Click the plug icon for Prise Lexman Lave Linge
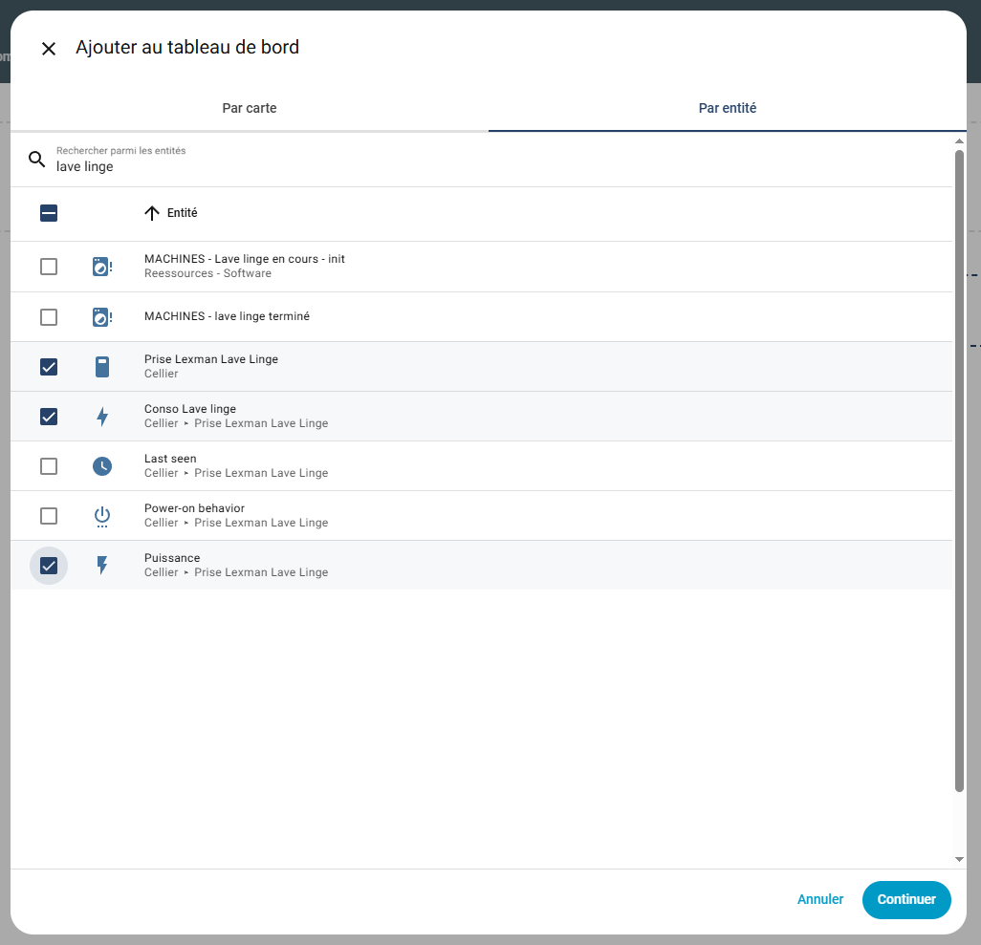 coord(102,367)
